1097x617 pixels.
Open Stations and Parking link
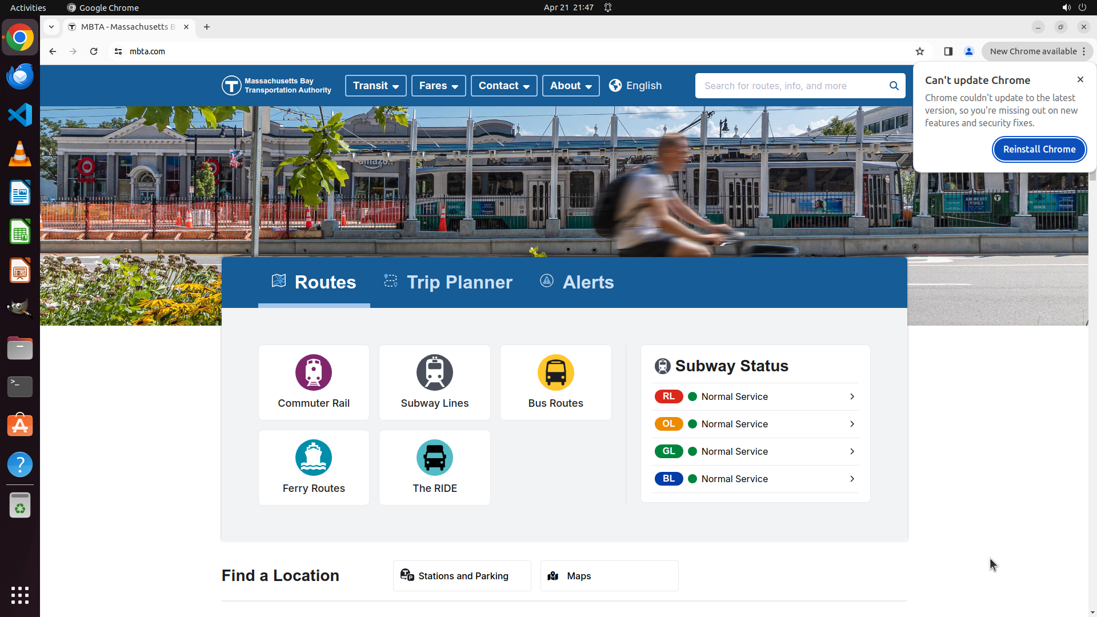[462, 576]
